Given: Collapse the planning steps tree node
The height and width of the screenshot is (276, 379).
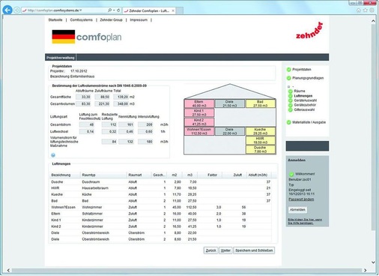Looking at the screenshot, I should [289, 87].
